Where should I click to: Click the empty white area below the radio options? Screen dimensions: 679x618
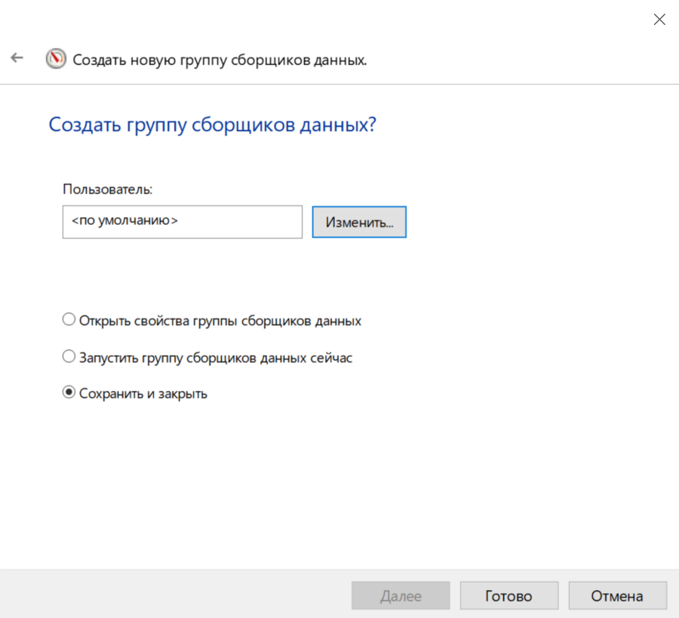[x=339, y=483]
